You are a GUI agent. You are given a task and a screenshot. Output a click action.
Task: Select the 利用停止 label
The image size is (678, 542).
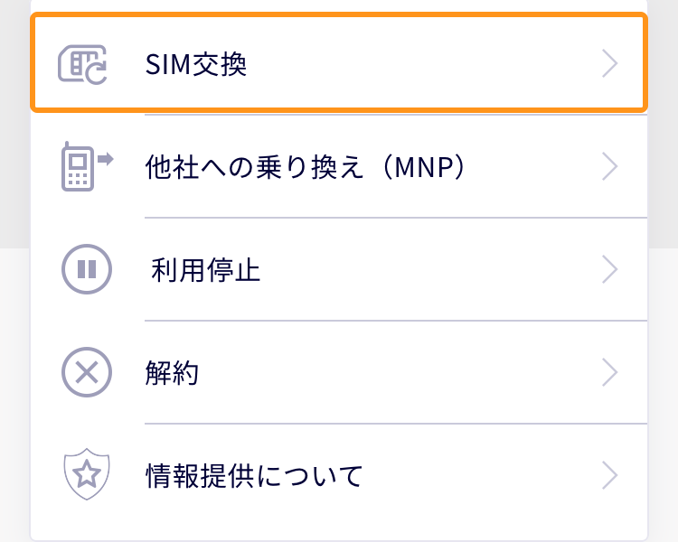point(206,270)
